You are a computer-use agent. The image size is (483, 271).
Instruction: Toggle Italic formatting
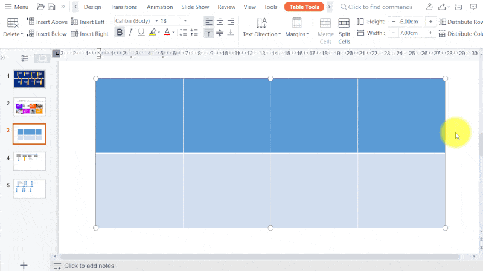(x=130, y=32)
